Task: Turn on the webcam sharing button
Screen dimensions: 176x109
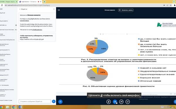Action: pos(121,102)
